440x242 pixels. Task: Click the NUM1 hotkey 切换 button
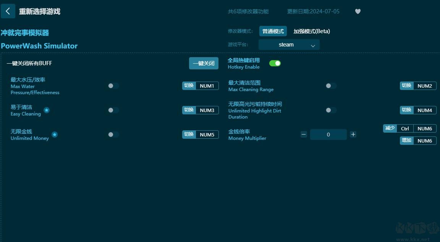(189, 86)
